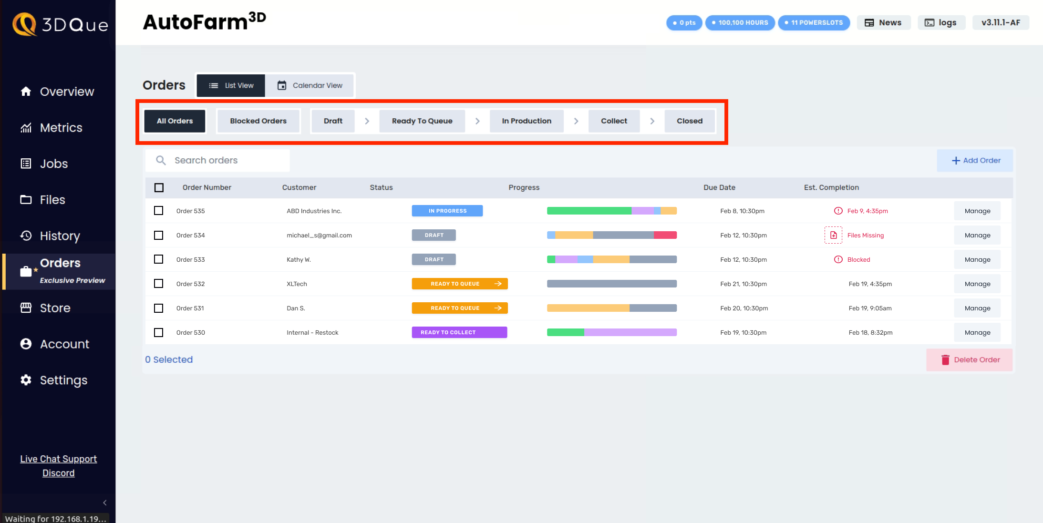This screenshot has width=1043, height=523.
Task: Open the Jobs section in sidebar
Action: (53, 164)
